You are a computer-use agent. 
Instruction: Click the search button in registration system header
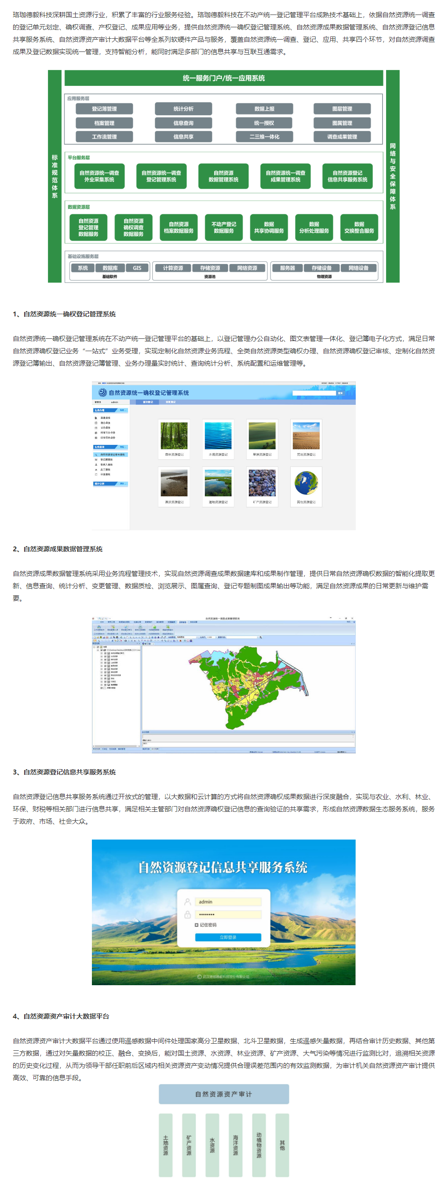tap(340, 393)
